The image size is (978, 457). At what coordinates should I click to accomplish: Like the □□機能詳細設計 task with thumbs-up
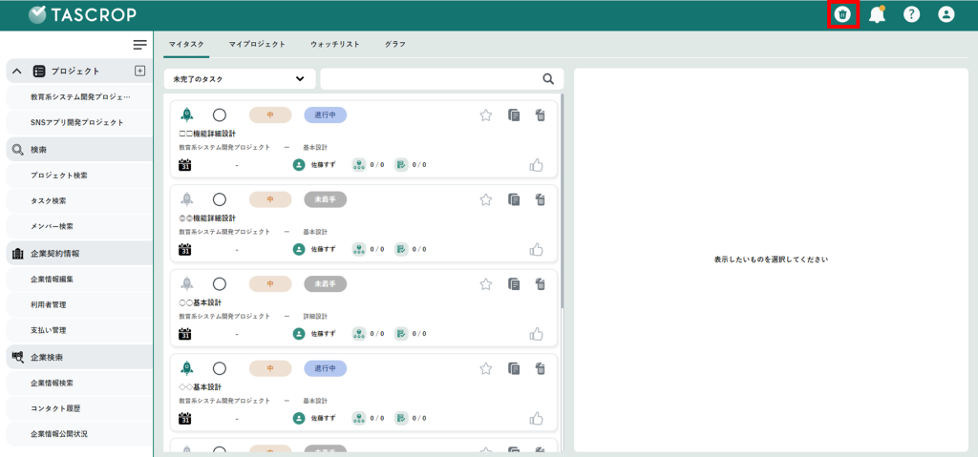537,165
